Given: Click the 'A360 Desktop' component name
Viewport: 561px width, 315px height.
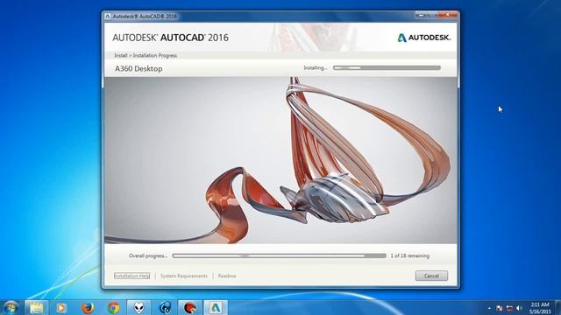Looking at the screenshot, I should (138, 68).
